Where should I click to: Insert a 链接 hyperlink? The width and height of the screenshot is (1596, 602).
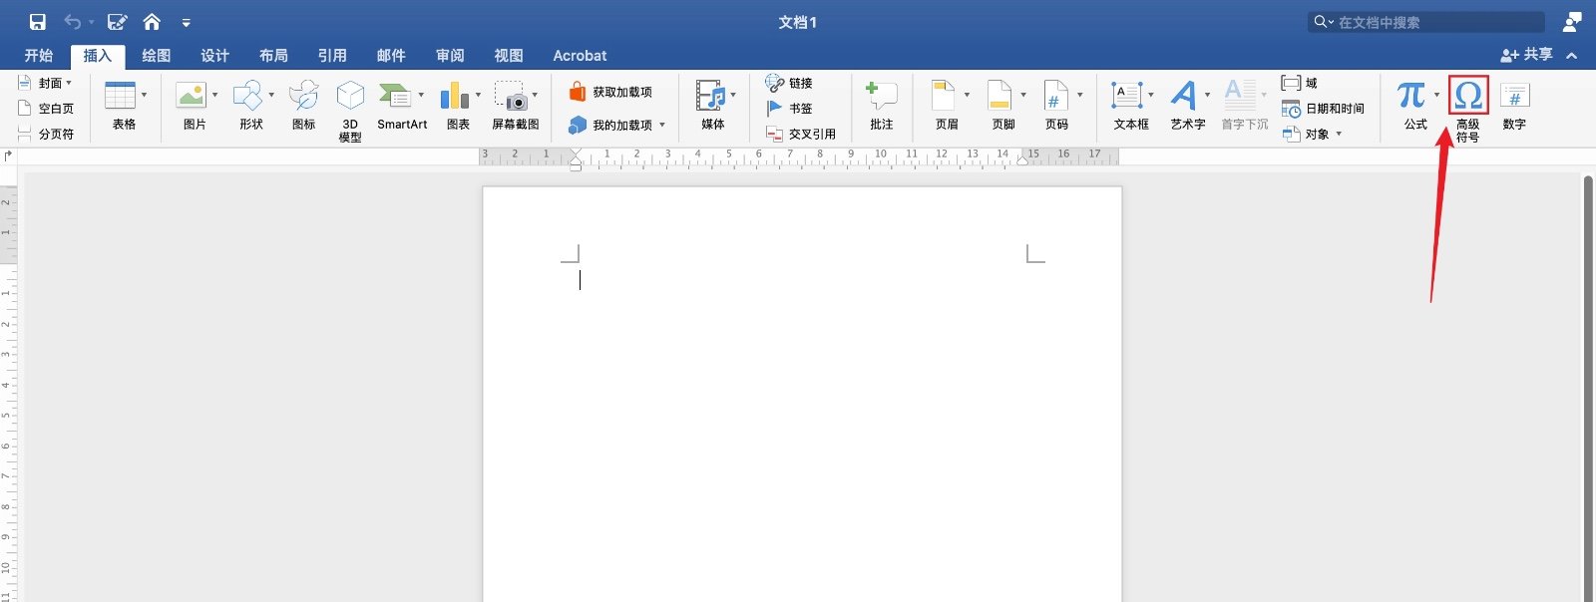pyautogui.click(x=789, y=83)
